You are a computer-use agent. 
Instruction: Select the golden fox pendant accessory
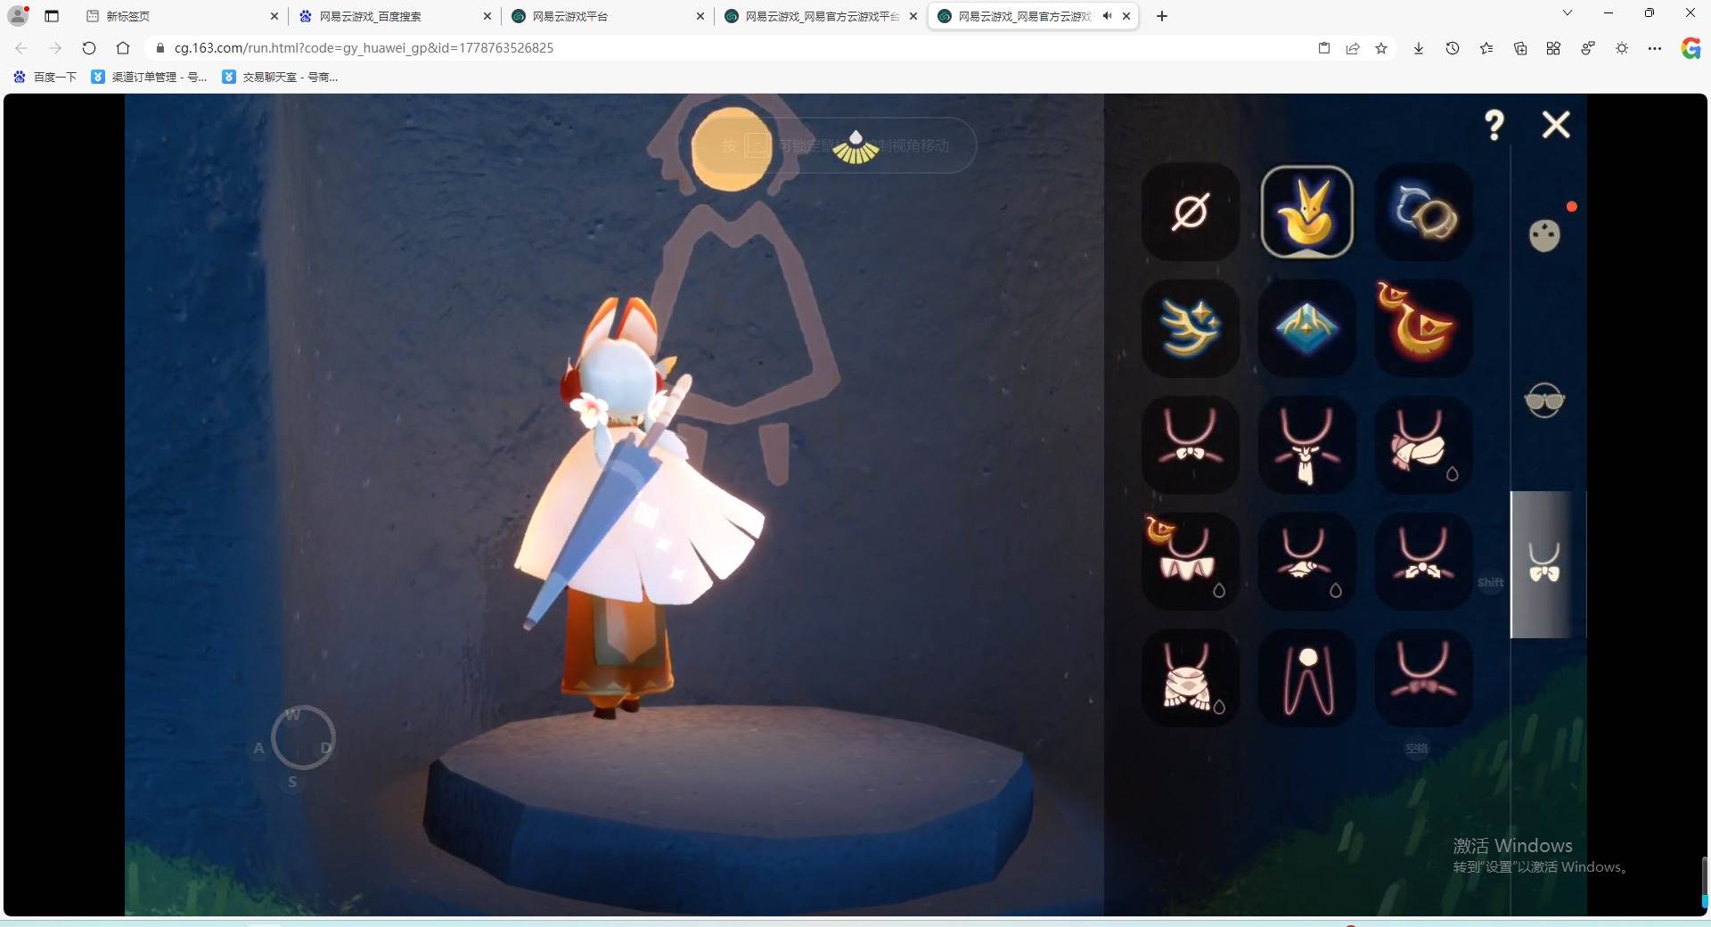pos(1307,212)
